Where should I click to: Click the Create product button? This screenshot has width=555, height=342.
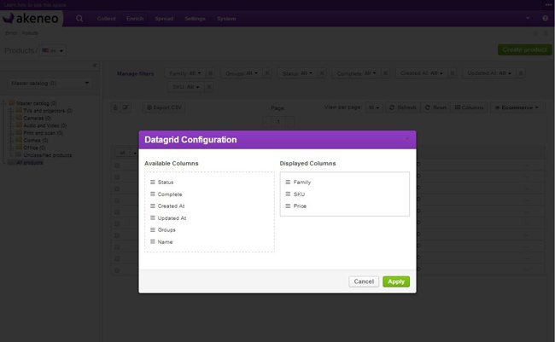click(x=523, y=50)
